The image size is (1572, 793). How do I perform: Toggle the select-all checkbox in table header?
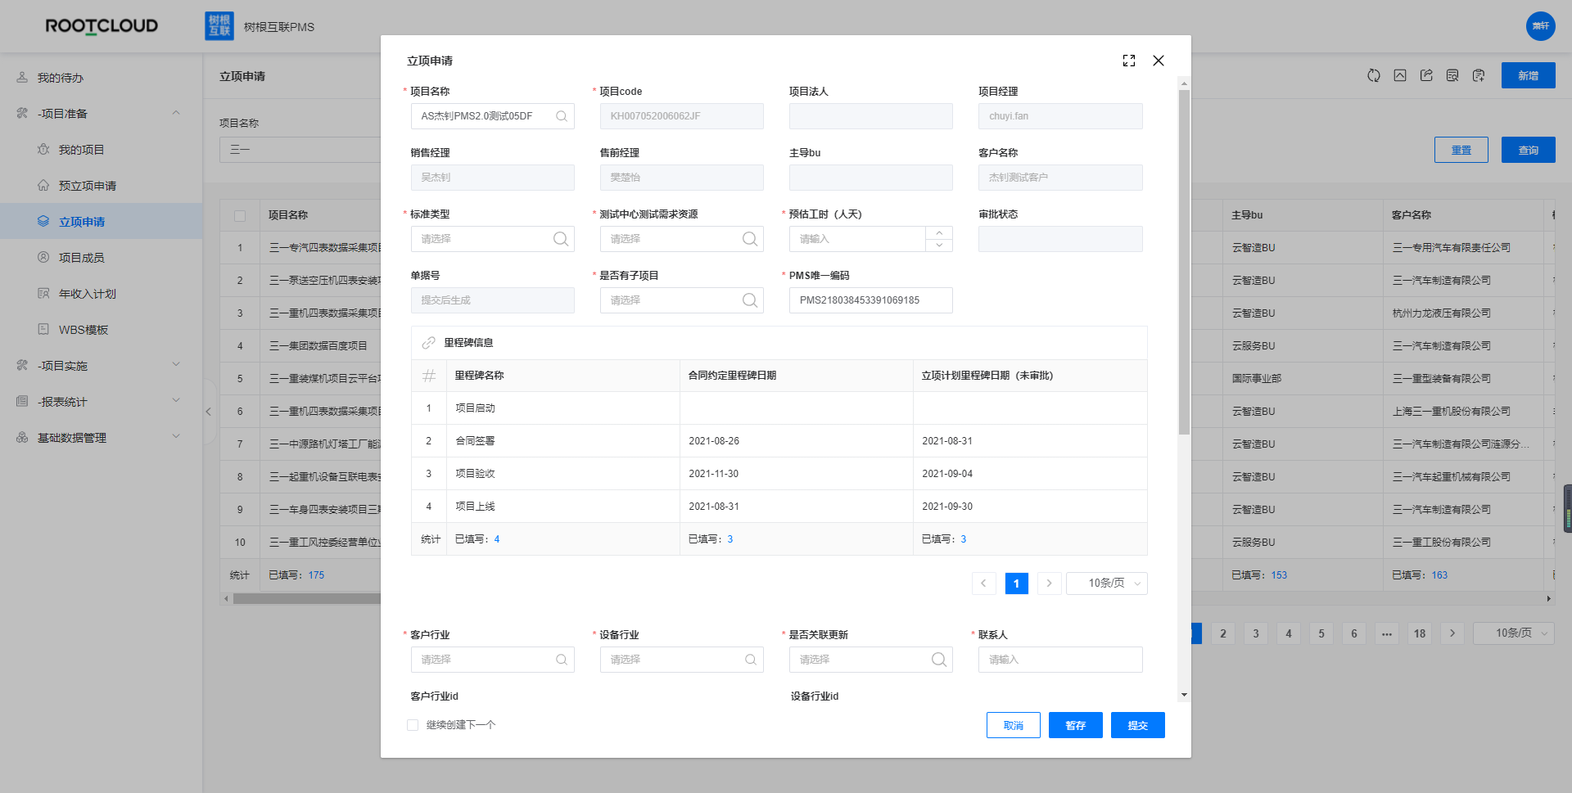pyautogui.click(x=240, y=215)
